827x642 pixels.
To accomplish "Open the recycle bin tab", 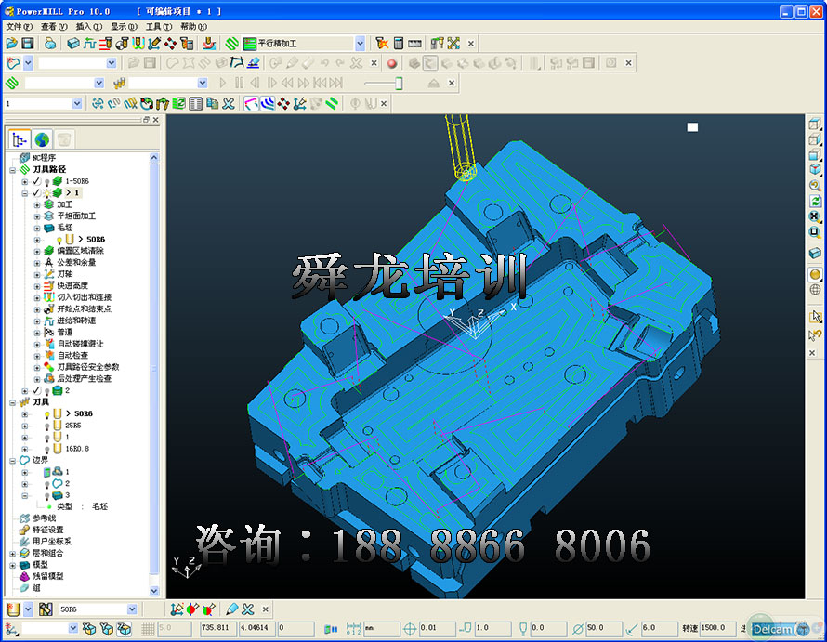I will (64, 139).
